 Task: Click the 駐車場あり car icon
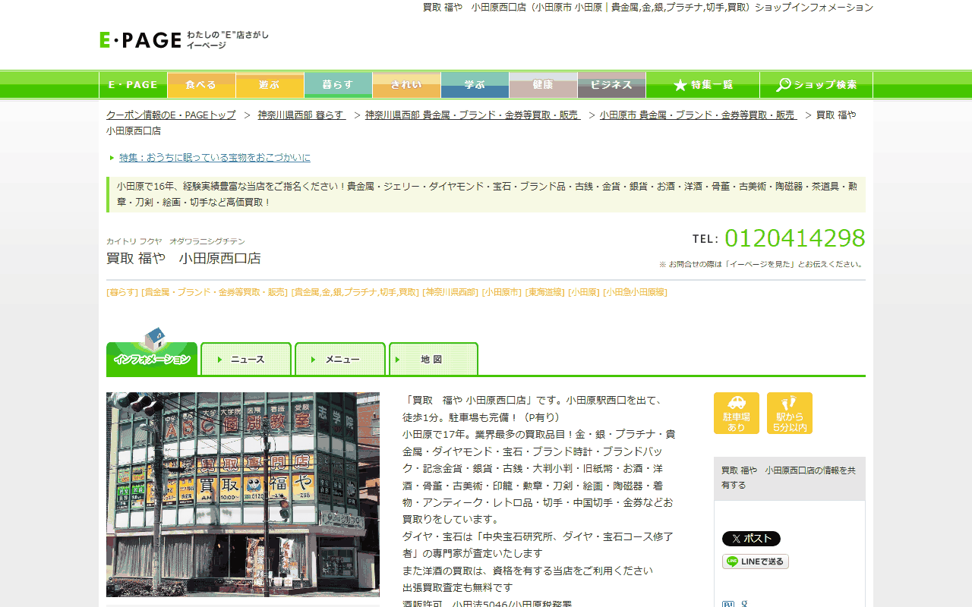point(737,414)
